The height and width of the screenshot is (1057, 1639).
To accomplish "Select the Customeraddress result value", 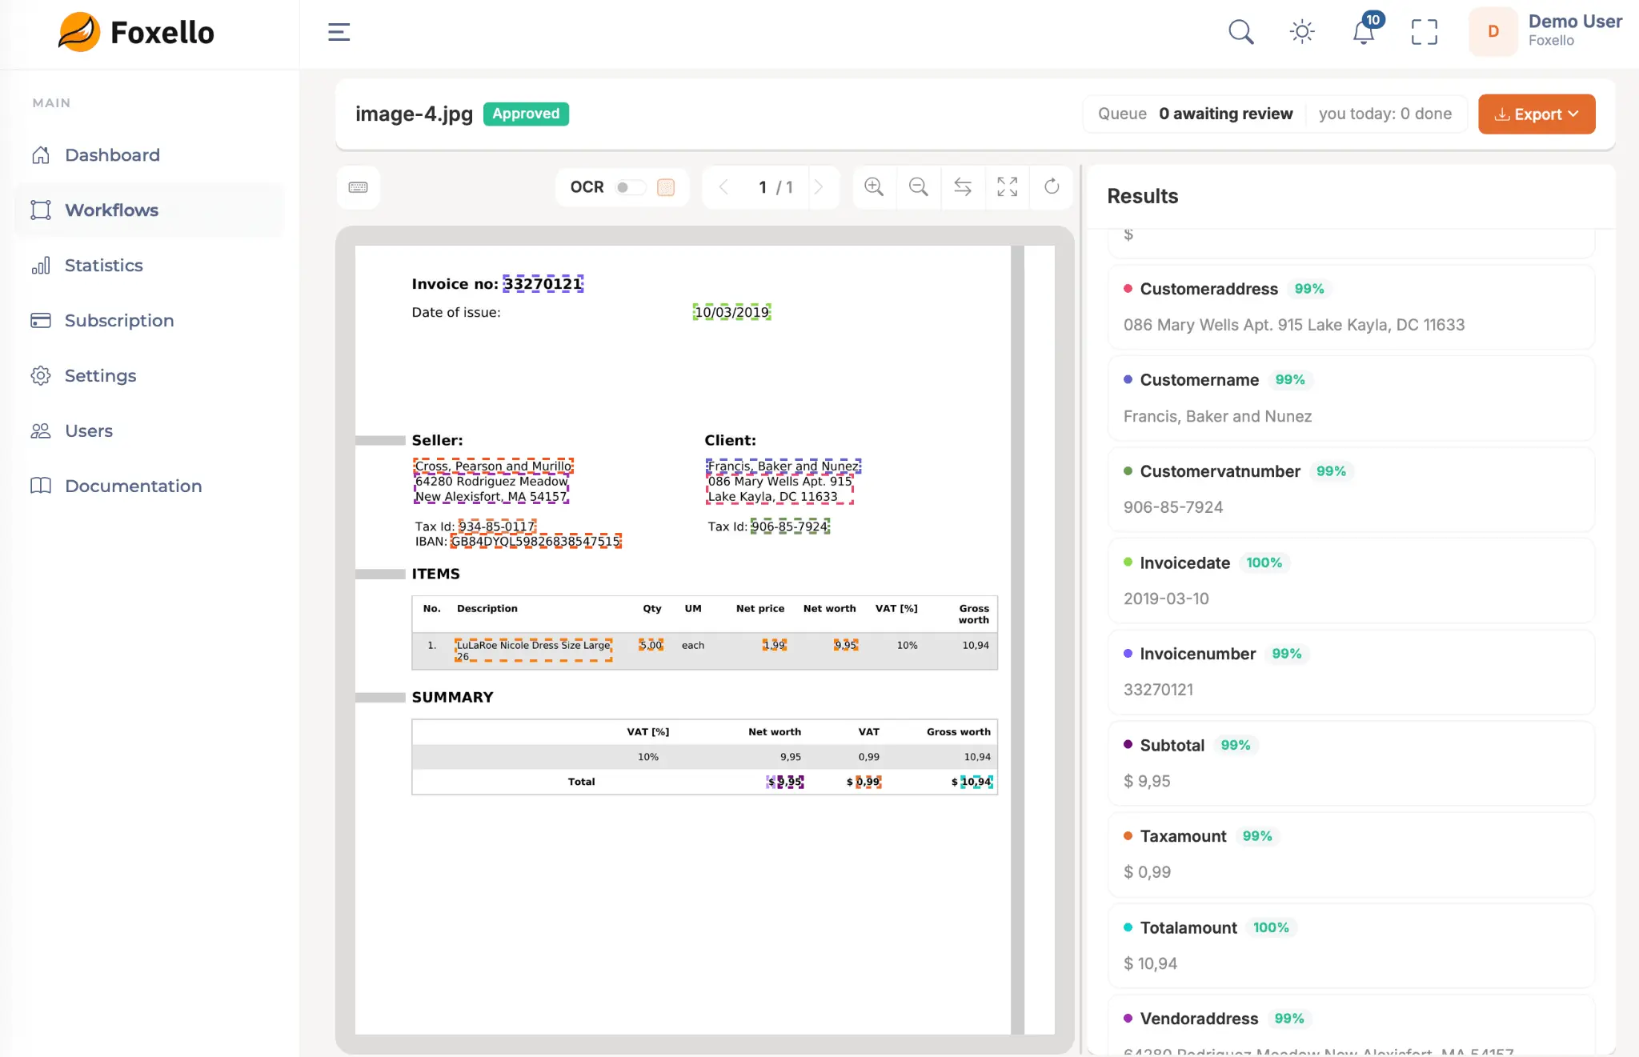I will [x=1294, y=325].
